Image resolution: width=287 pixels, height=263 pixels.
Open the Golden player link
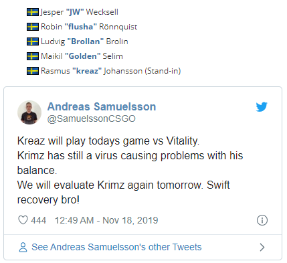click(82, 56)
